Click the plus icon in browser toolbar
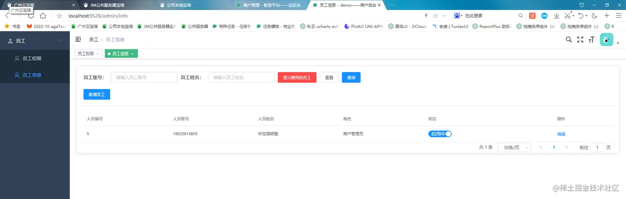626x199 pixels. pos(607,16)
